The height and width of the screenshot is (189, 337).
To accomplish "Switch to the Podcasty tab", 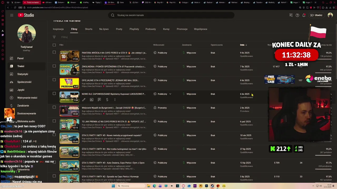I will coord(151,29).
